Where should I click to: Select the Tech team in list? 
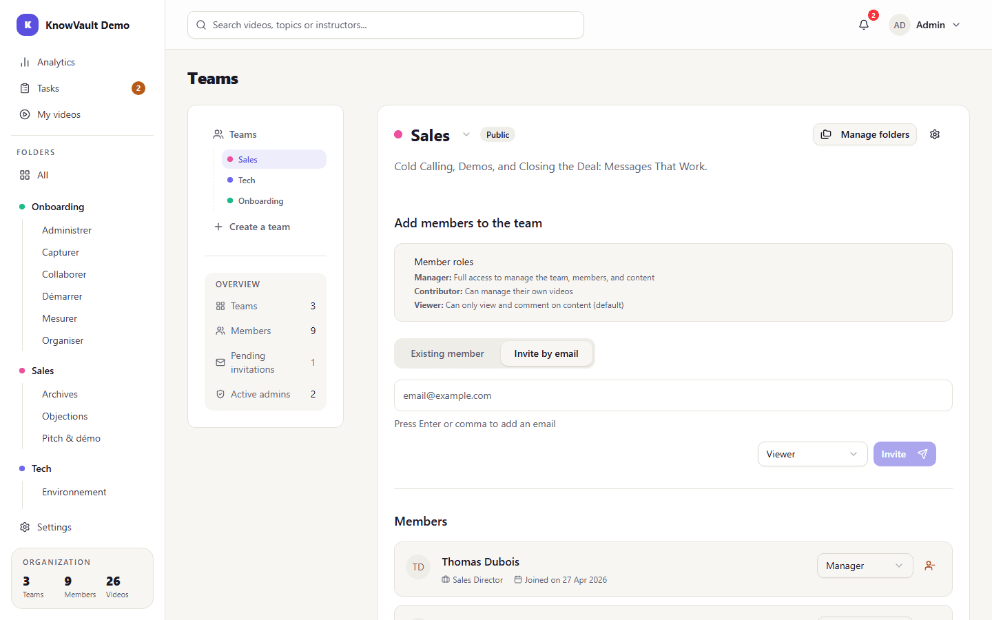coord(273,180)
